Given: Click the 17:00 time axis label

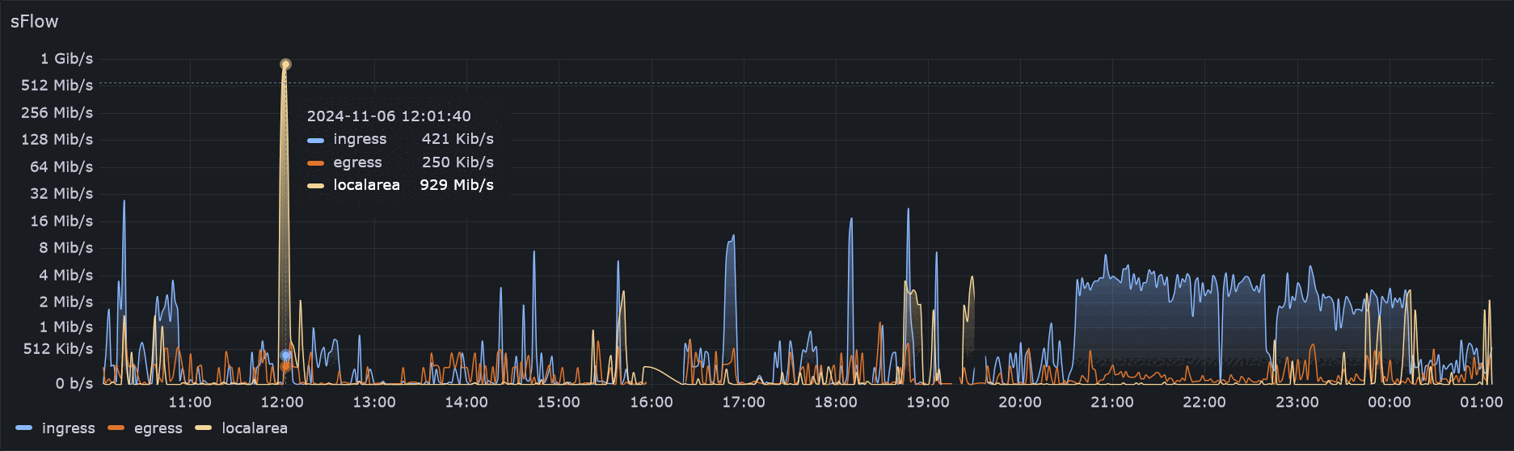Looking at the screenshot, I should (x=743, y=403).
